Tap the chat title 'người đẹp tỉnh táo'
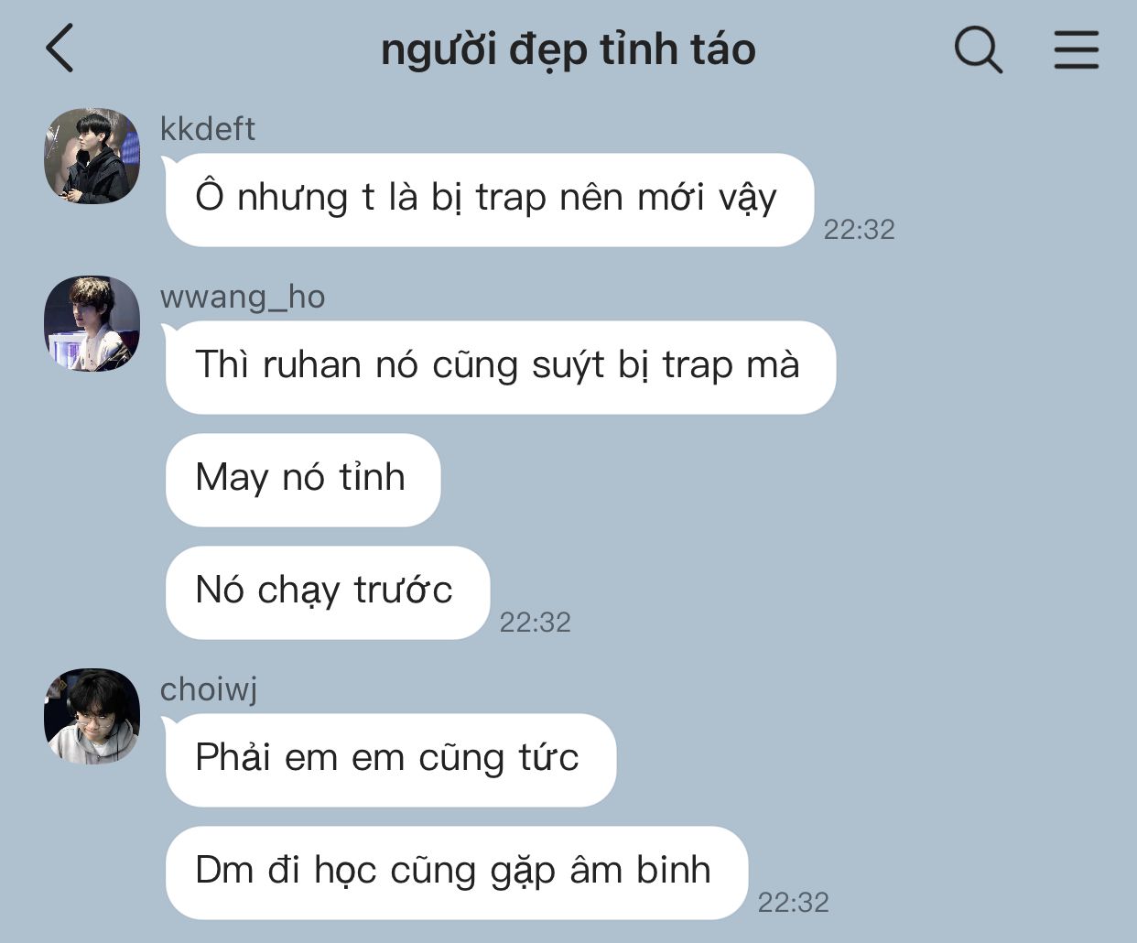 568,49
